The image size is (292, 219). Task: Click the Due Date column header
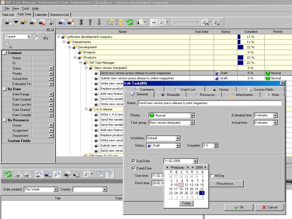point(202,32)
